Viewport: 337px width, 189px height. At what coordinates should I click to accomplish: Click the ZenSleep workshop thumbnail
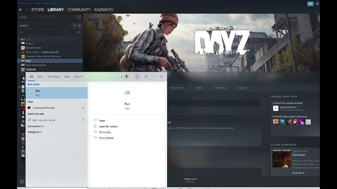point(281,158)
